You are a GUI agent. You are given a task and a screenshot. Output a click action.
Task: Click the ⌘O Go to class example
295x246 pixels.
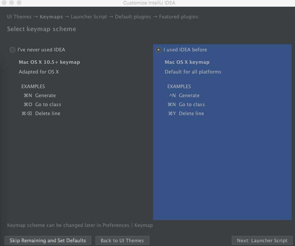point(42,104)
